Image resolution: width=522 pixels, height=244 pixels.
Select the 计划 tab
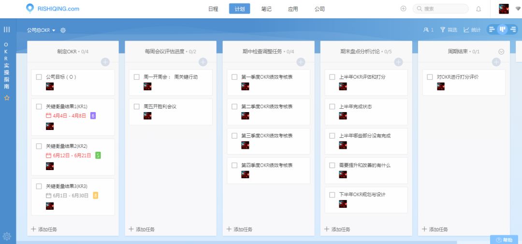pos(240,9)
